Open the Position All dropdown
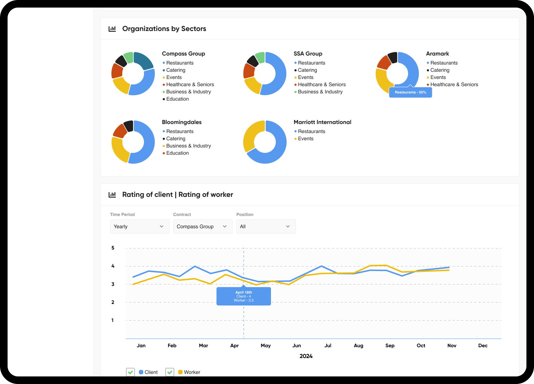This screenshot has width=534, height=384. click(x=266, y=226)
